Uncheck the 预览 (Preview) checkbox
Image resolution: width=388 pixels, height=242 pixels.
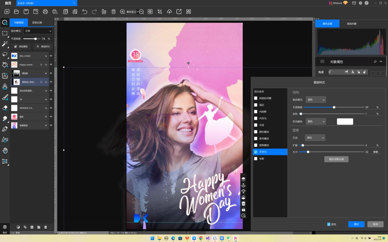[x=329, y=224]
